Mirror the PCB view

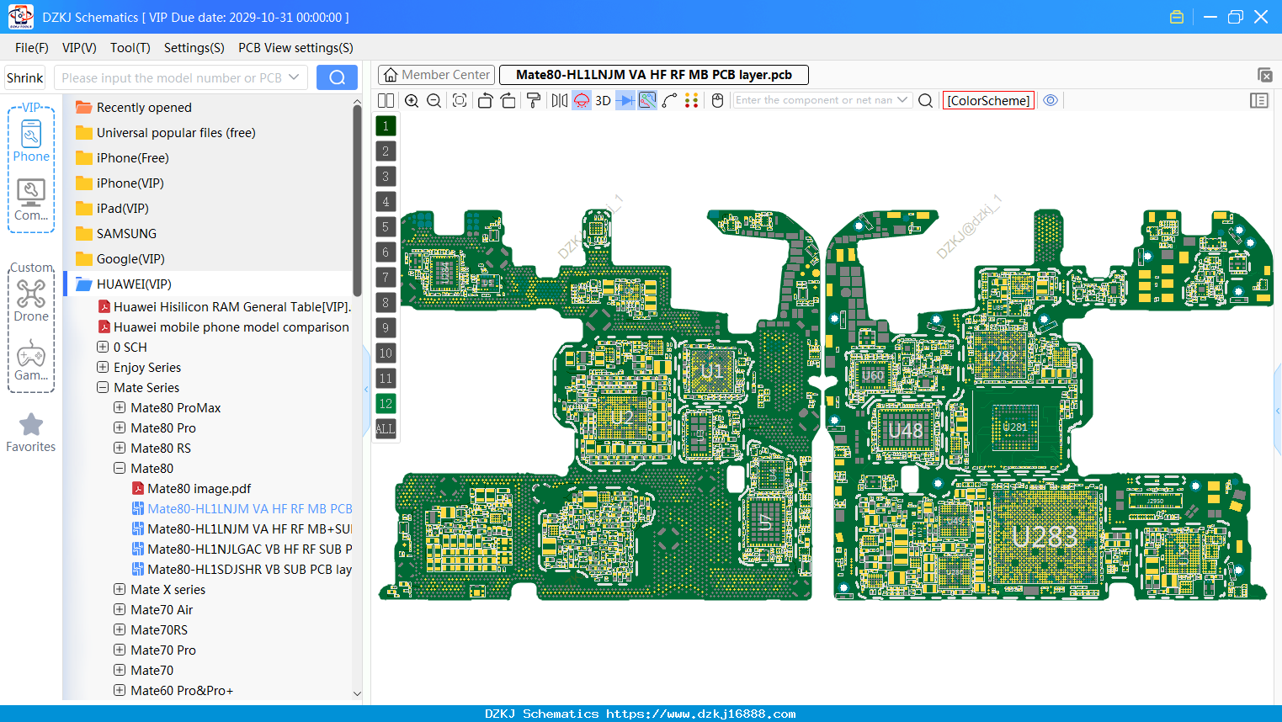pos(560,100)
